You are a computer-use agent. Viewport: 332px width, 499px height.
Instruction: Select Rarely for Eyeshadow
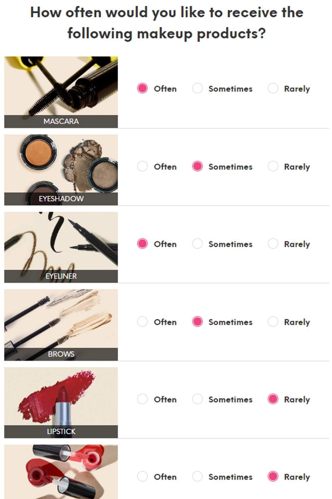pos(273,166)
